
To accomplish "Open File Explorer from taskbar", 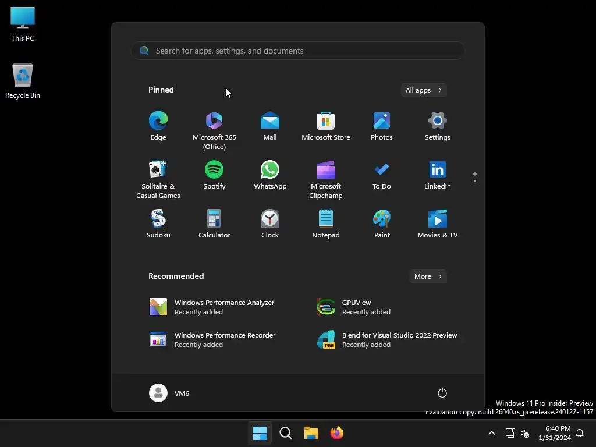I will coord(311,433).
